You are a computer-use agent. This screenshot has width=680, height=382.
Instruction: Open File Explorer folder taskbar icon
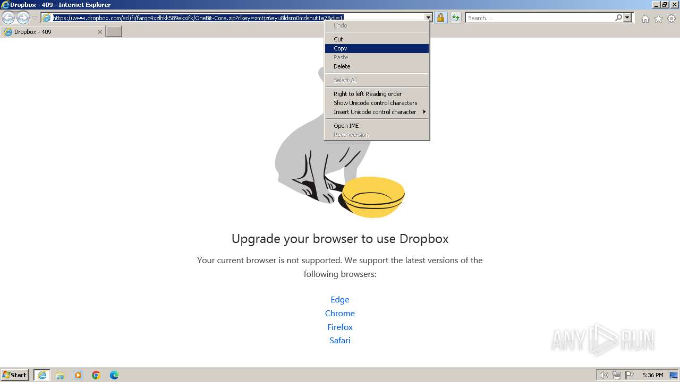(x=60, y=375)
